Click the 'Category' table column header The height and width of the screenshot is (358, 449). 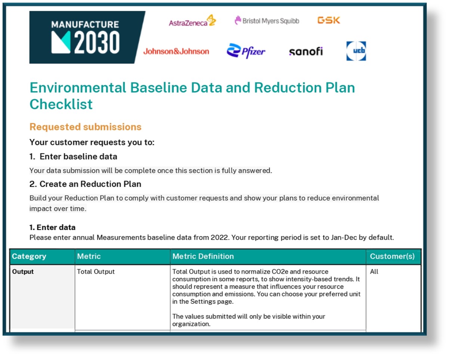pyautogui.click(x=42, y=256)
